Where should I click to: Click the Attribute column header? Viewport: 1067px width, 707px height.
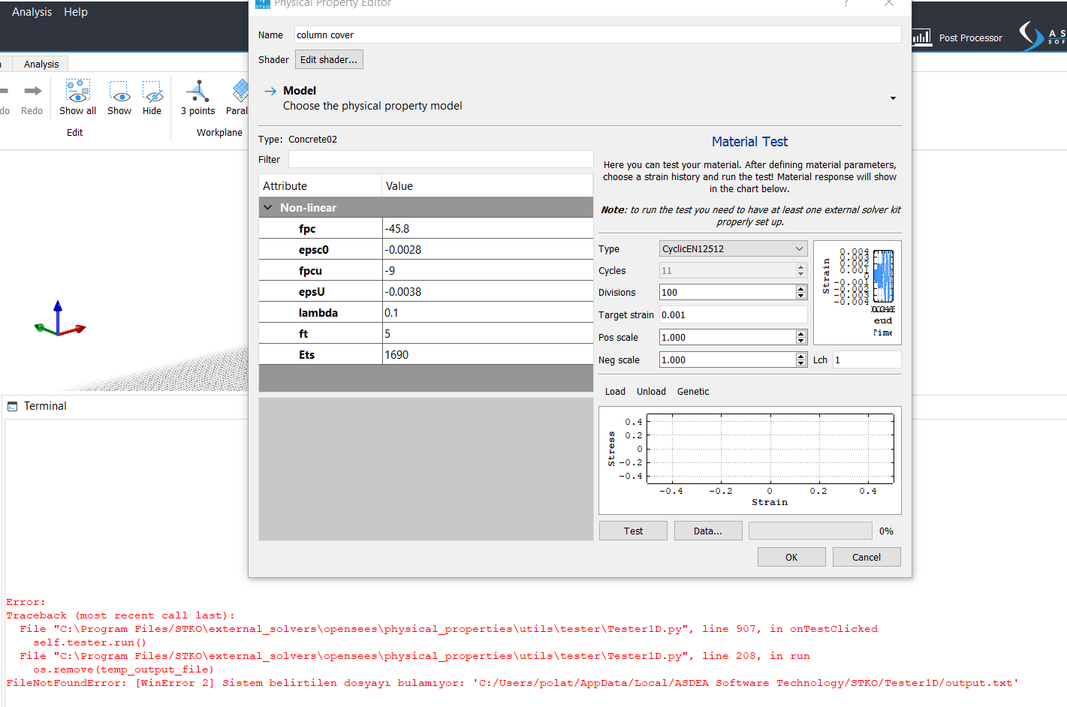coord(321,185)
